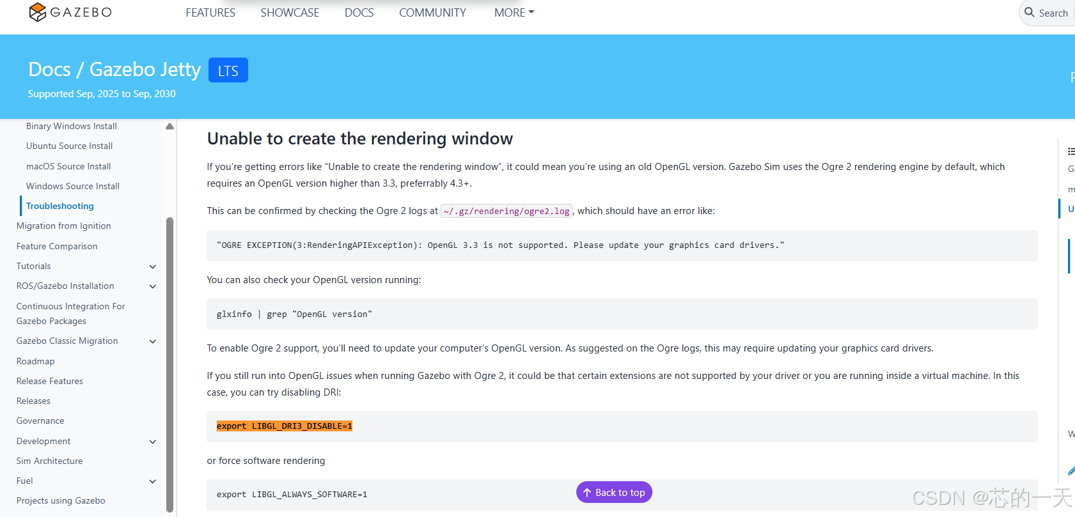Open the Release Features page

(50, 381)
